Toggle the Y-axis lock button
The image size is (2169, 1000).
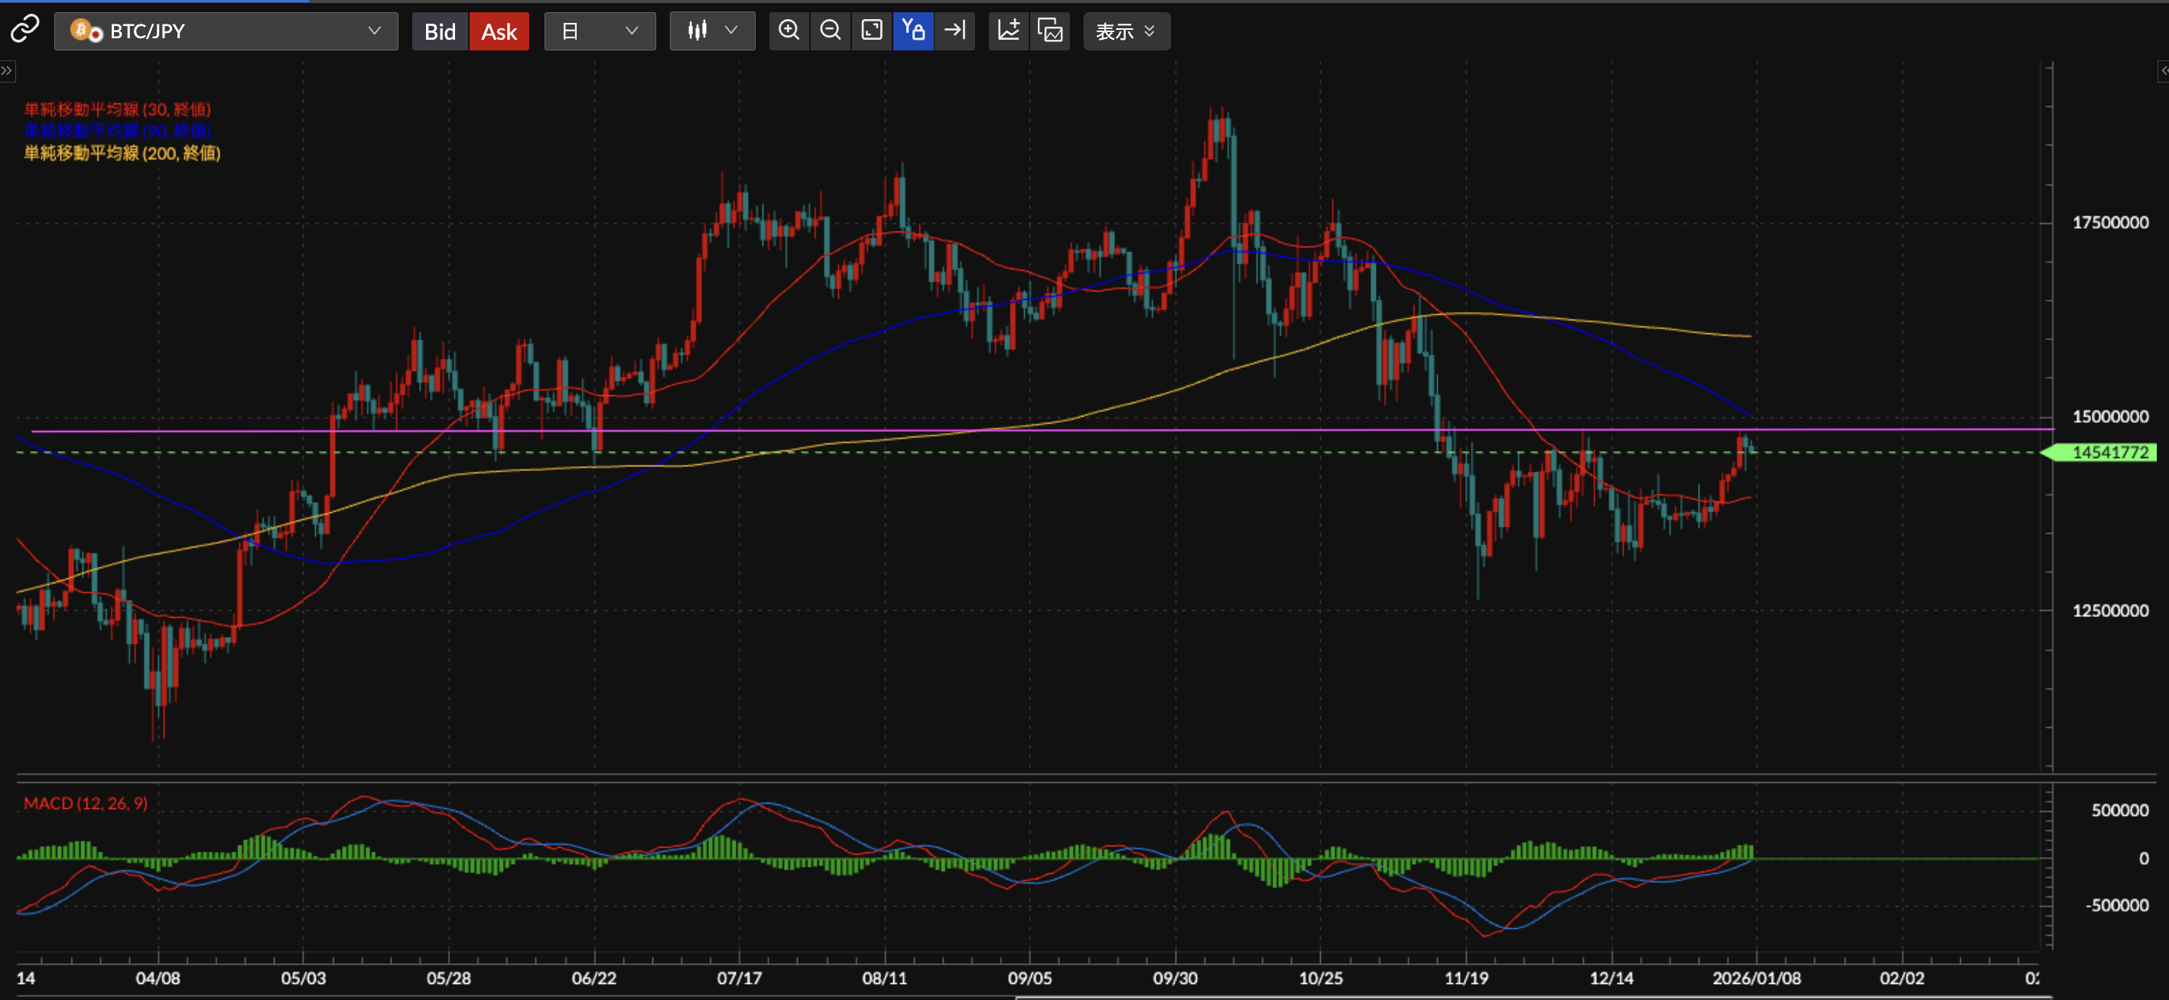pos(912,31)
